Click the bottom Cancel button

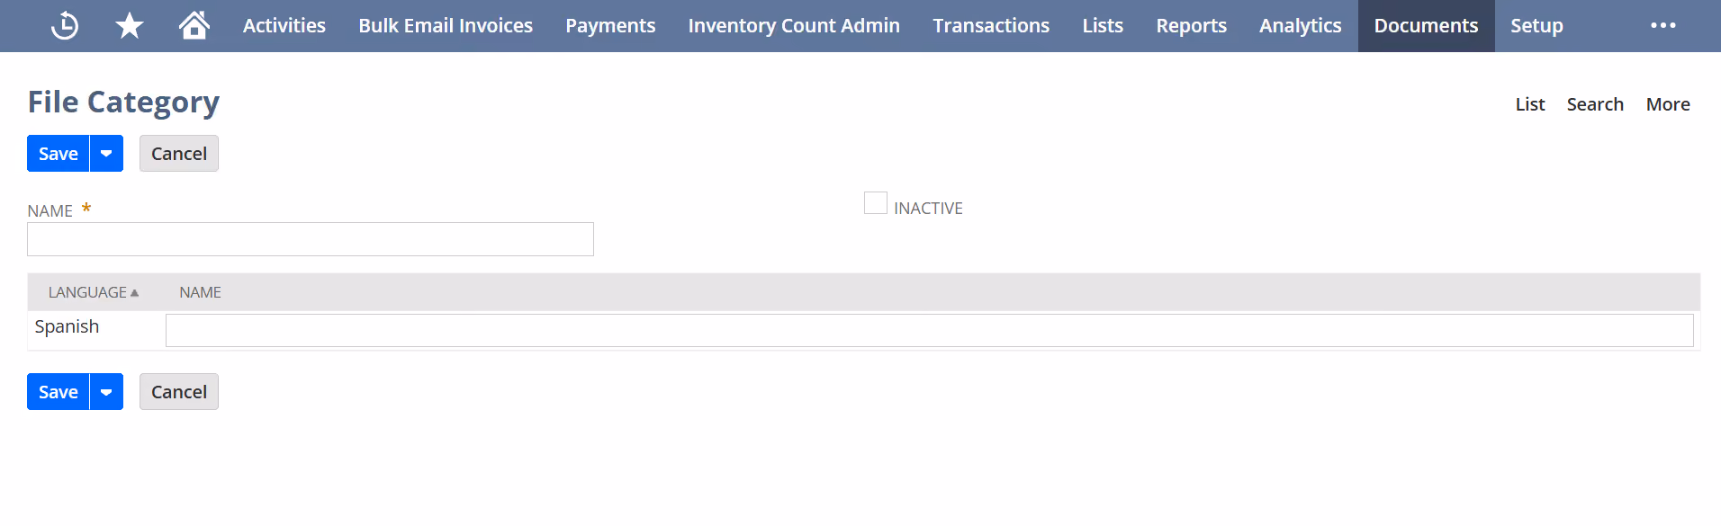click(179, 392)
